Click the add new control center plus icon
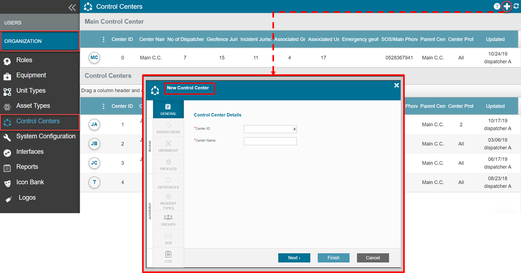Viewport: 521px width, 273px height. tap(507, 6)
